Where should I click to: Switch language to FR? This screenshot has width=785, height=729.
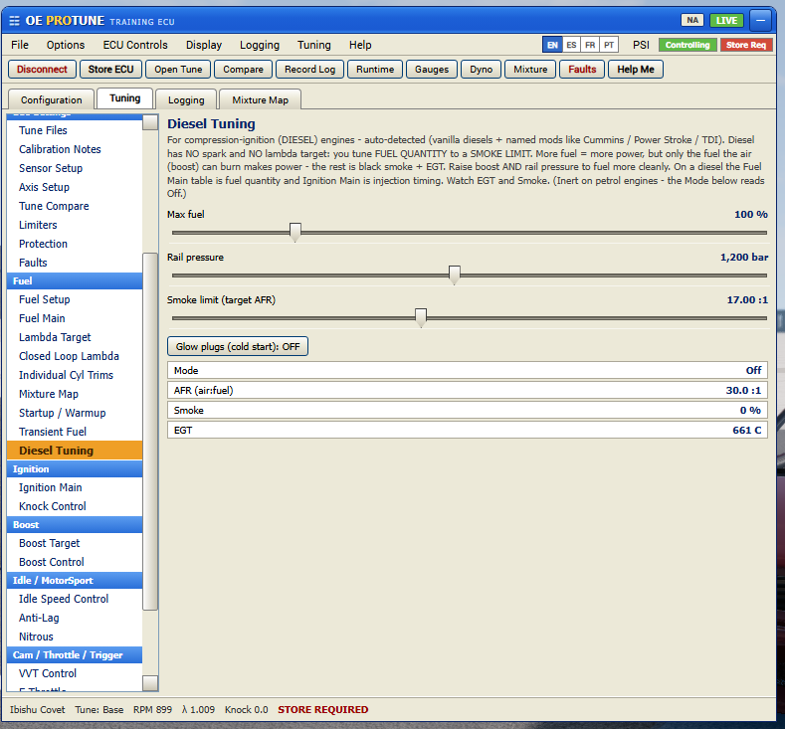pyautogui.click(x=590, y=45)
